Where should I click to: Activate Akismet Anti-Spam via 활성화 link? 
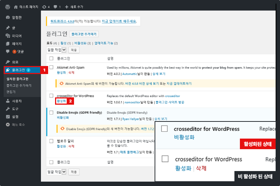pos(61,73)
